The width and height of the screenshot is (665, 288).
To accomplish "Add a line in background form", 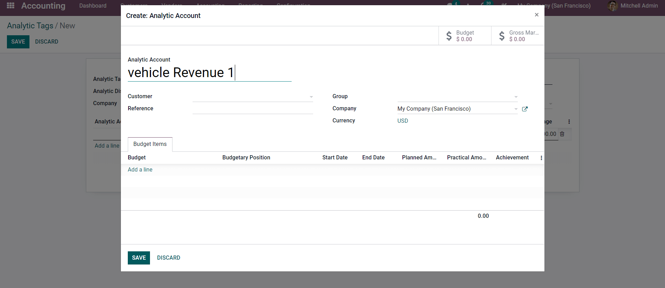I will (107, 146).
